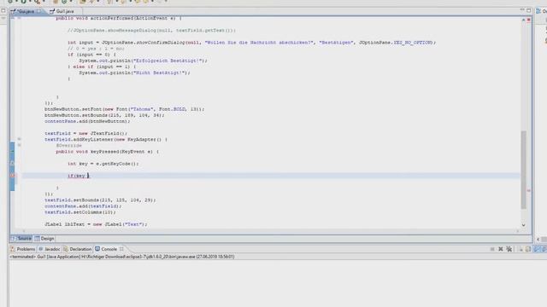547x307 pixels.
Task: Click editor vertical scrollbar up arrow
Action: click(523, 20)
